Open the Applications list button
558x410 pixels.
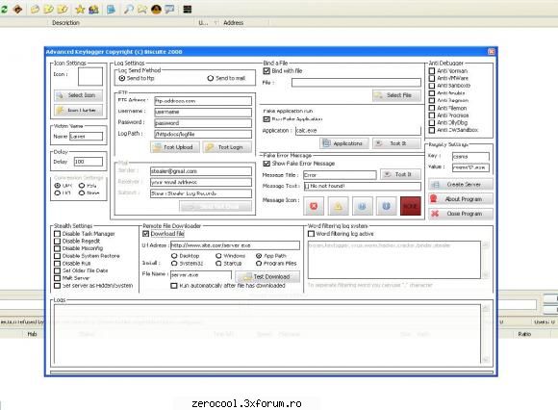[344, 143]
